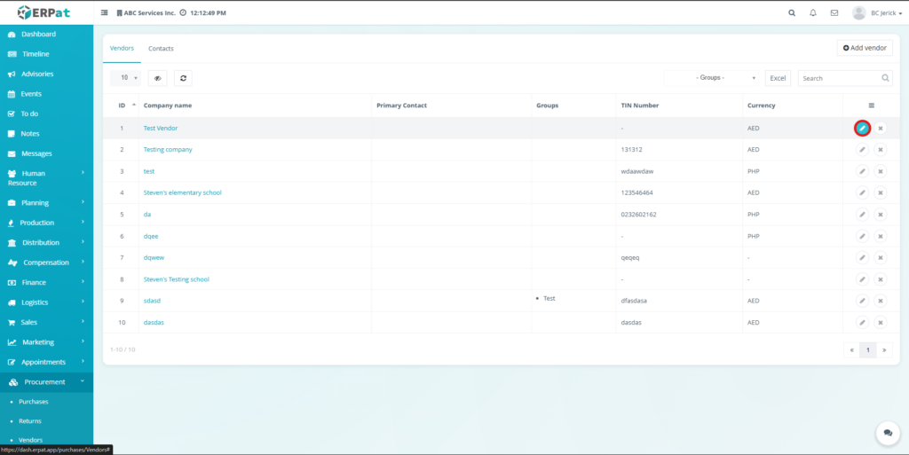The width and height of the screenshot is (909, 455).
Task: Open the Groups filter dropdown
Action: (715, 78)
